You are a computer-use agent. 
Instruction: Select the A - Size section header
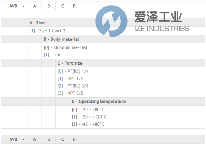pyautogui.click(x=37, y=23)
